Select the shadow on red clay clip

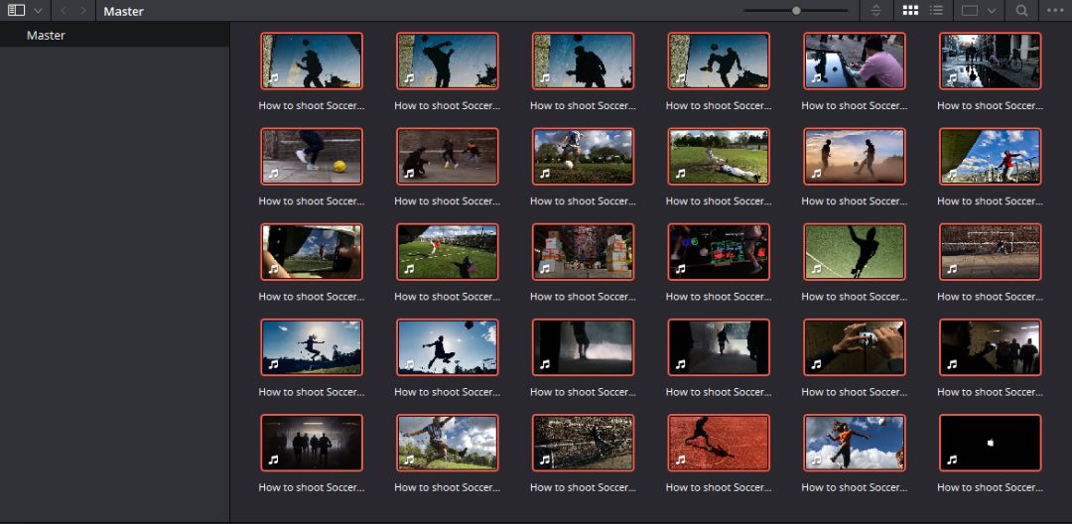pos(720,444)
